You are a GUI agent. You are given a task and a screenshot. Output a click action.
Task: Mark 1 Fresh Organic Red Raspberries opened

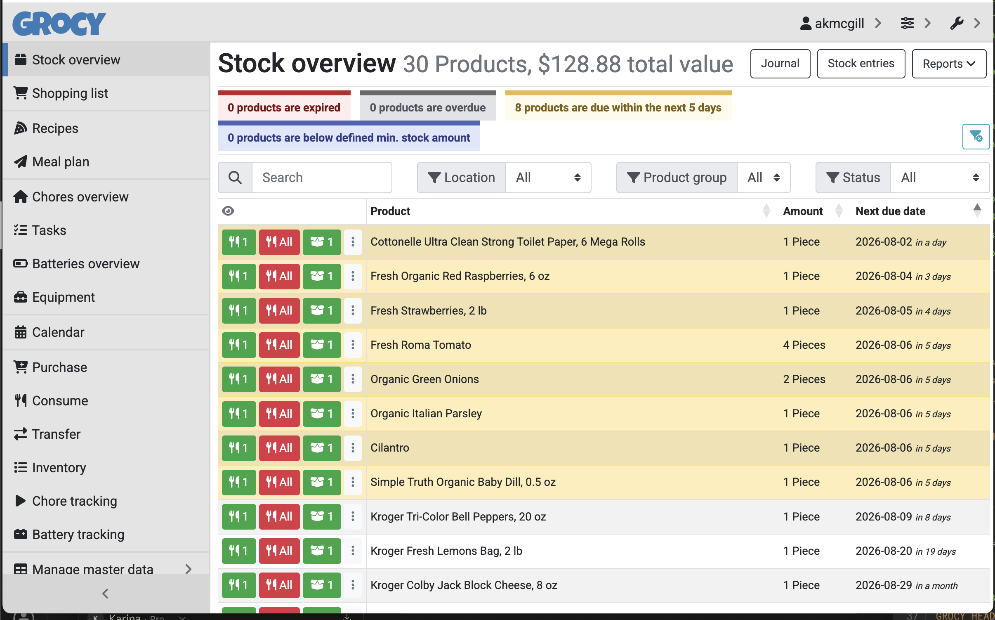pyautogui.click(x=322, y=276)
